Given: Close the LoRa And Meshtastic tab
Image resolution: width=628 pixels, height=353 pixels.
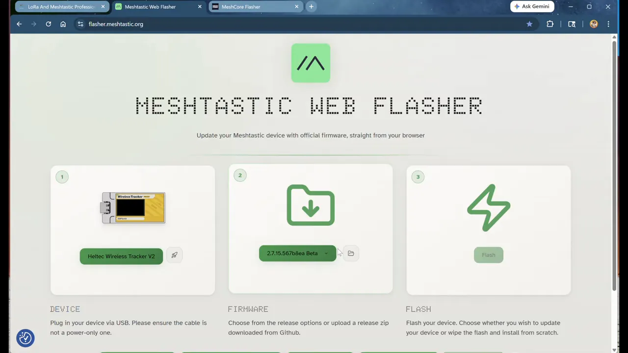Looking at the screenshot, I should 103,6.
